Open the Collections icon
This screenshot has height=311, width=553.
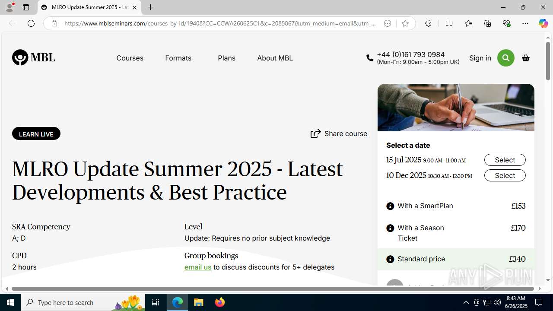click(487, 23)
